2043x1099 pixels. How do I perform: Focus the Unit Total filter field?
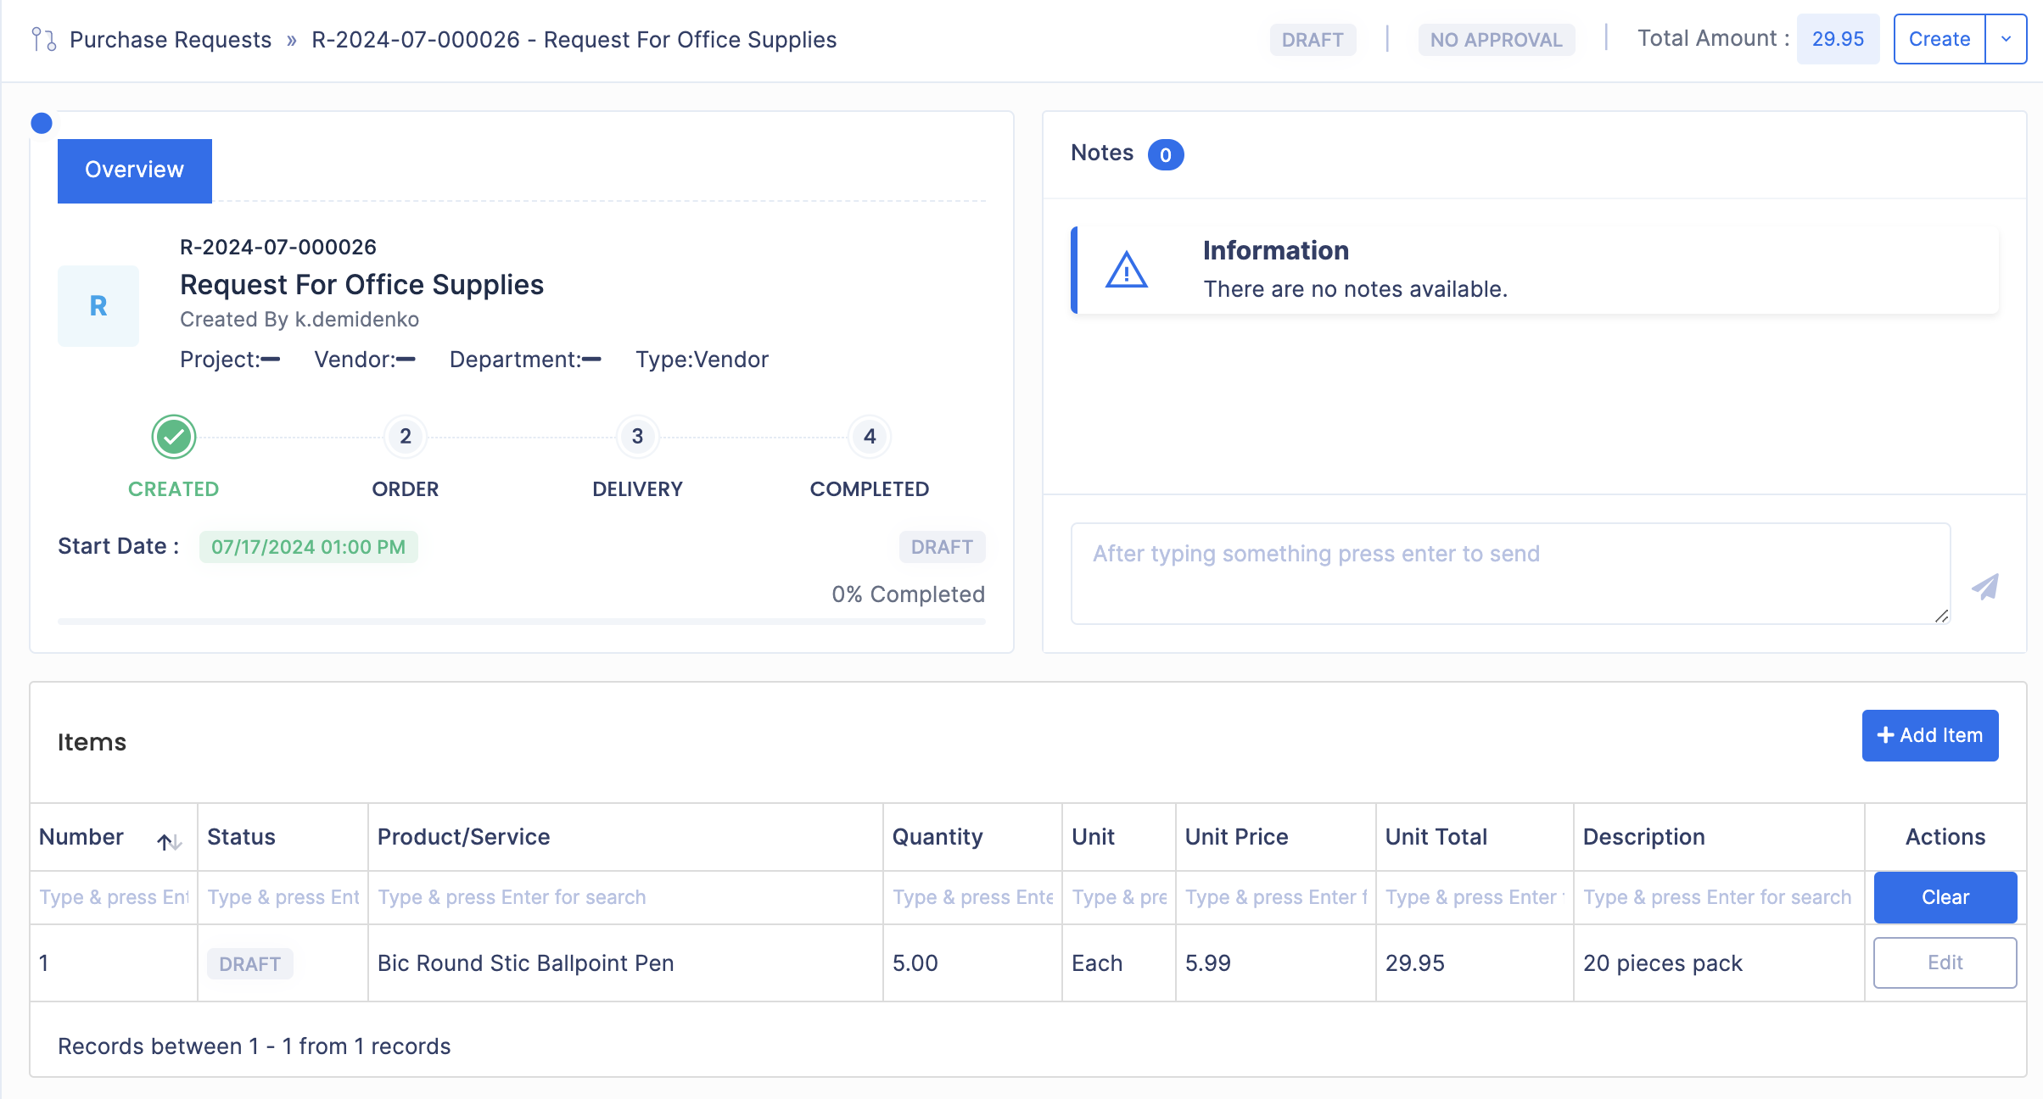click(1475, 897)
